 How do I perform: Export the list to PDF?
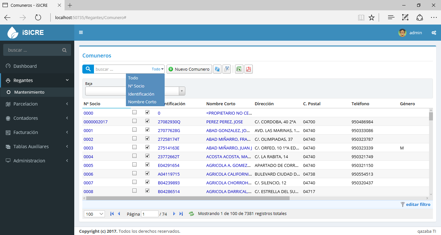(x=249, y=69)
